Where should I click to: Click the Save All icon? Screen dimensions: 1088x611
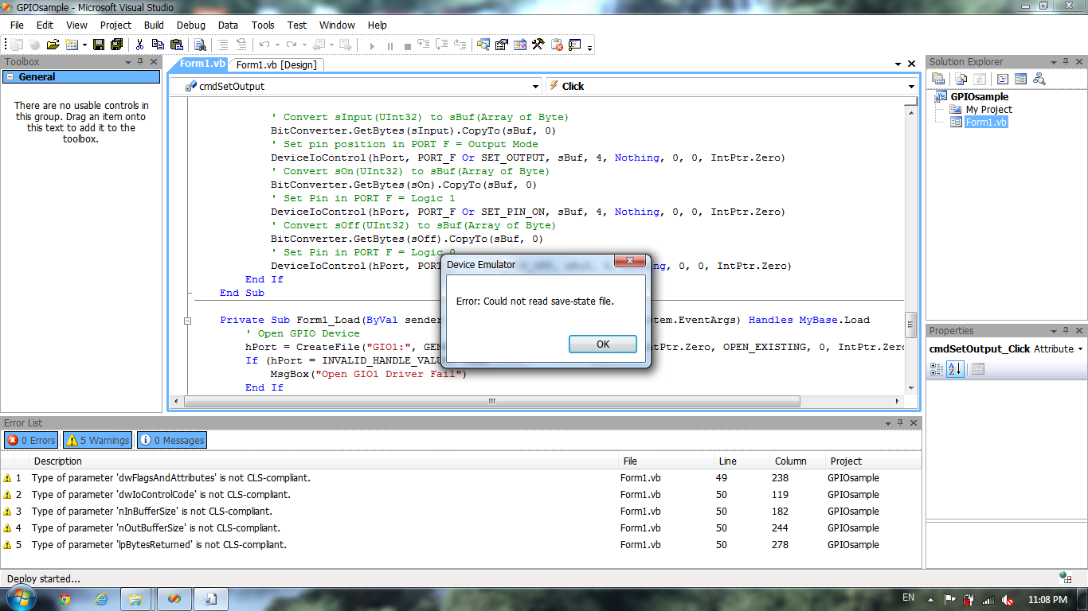click(x=117, y=45)
